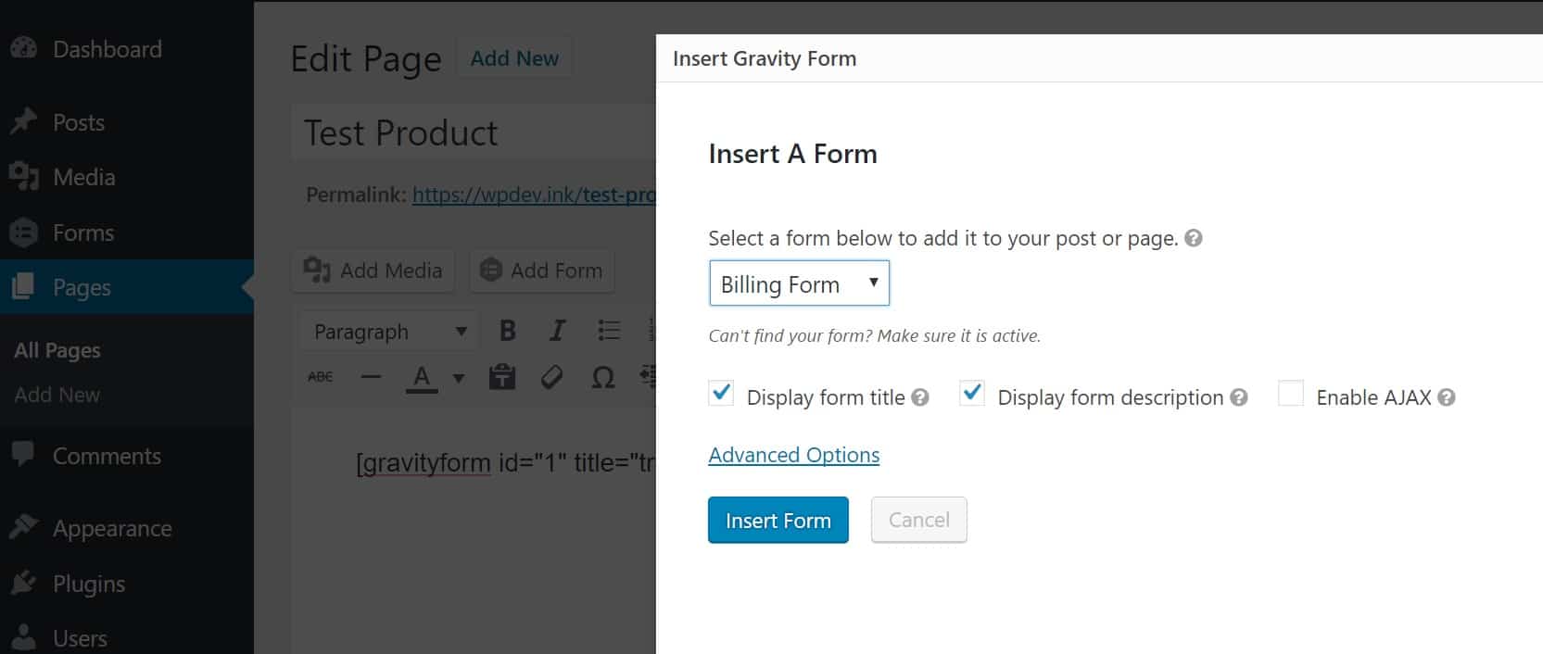Insert a special character with the omega icon

tap(602, 376)
